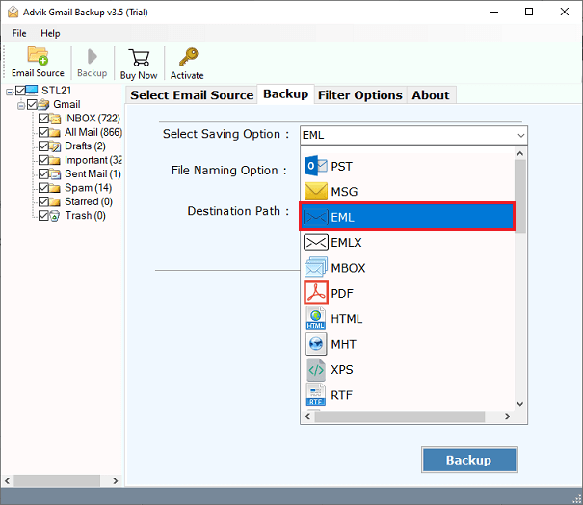Collapse the STL21 tree node

pos(10,92)
